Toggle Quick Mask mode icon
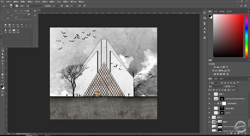Image resolution: width=250 pixels, height=136 pixels. coord(2,92)
